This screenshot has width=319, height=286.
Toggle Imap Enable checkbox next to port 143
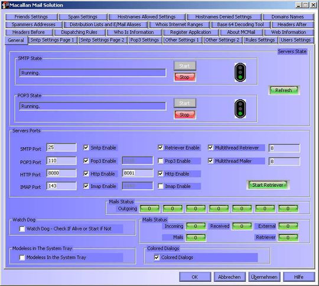86,186
